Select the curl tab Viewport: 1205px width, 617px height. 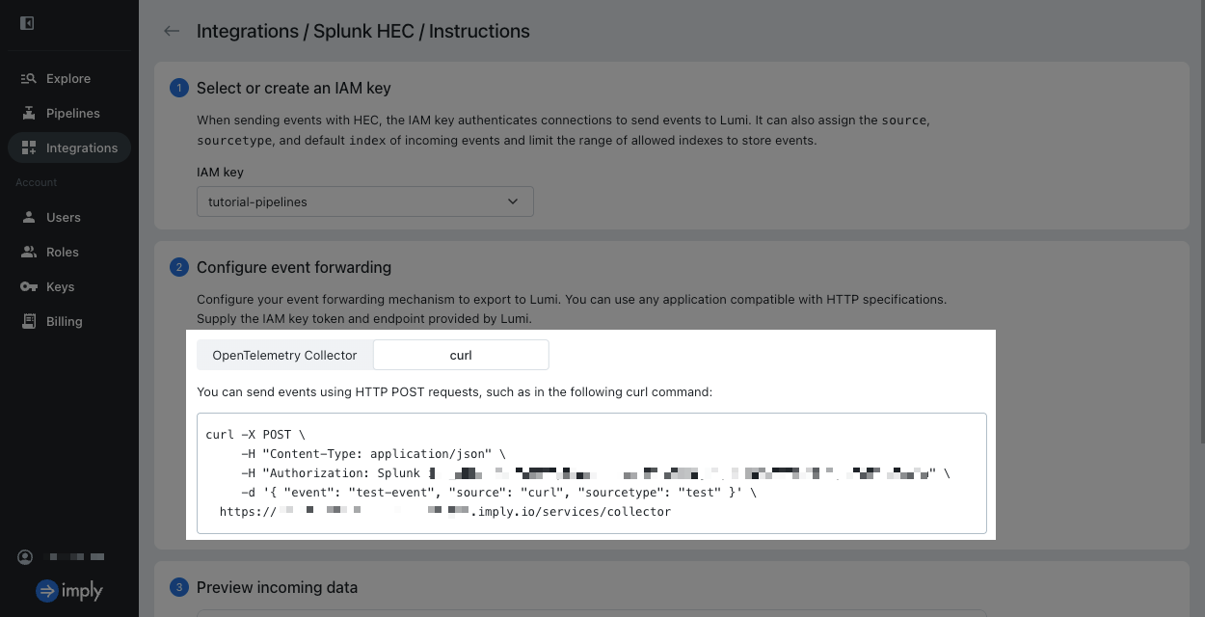point(461,355)
